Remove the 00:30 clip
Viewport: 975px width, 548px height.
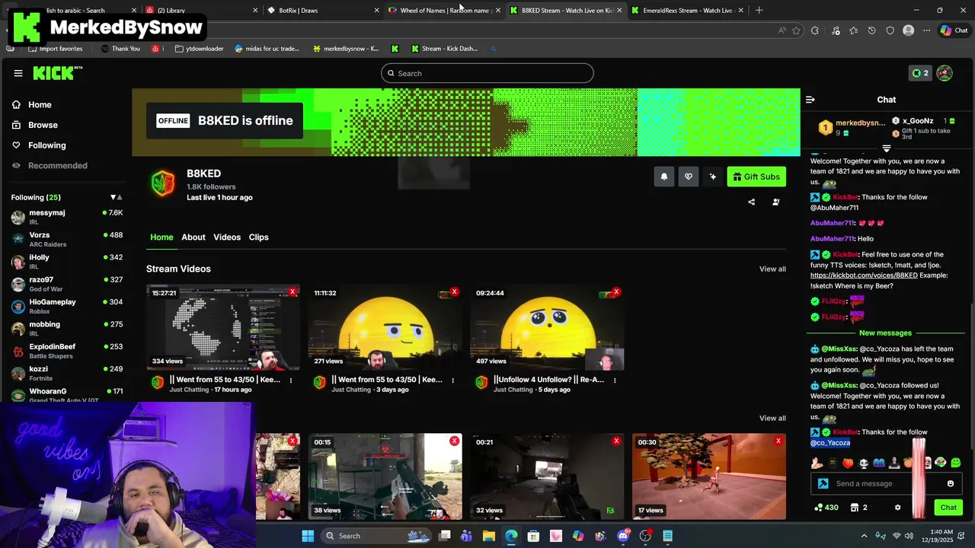point(778,441)
